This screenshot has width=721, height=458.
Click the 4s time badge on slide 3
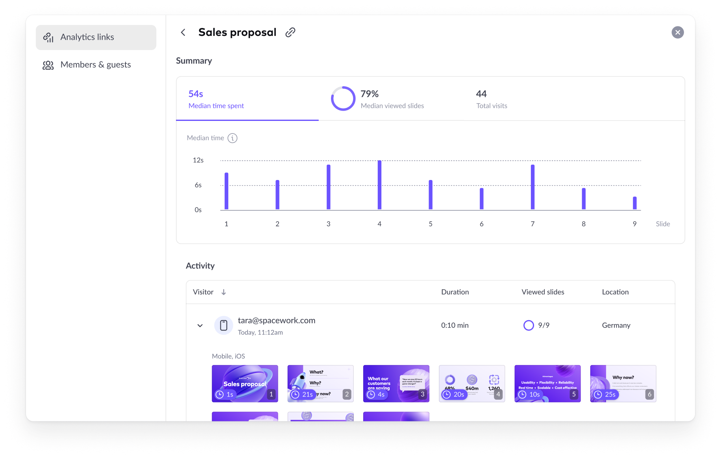click(376, 395)
